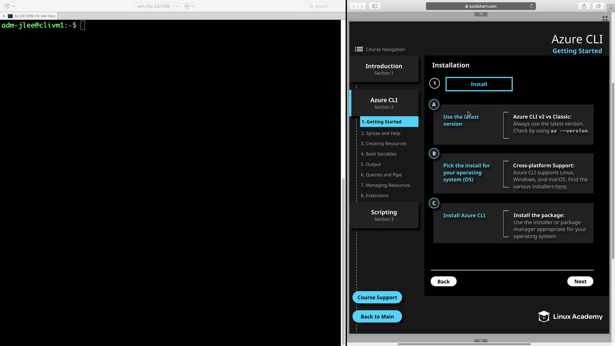Open a new Safari tab
The image size is (615, 346).
(x=611, y=8)
